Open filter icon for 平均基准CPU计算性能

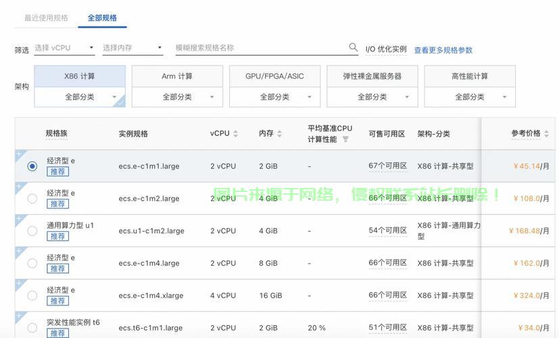coord(345,139)
